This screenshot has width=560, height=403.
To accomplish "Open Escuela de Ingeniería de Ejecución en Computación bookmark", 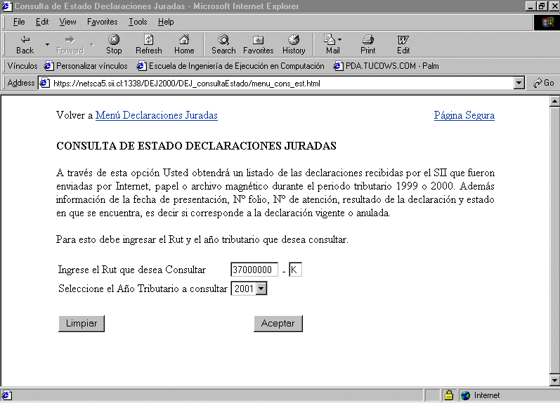I will tap(230, 66).
